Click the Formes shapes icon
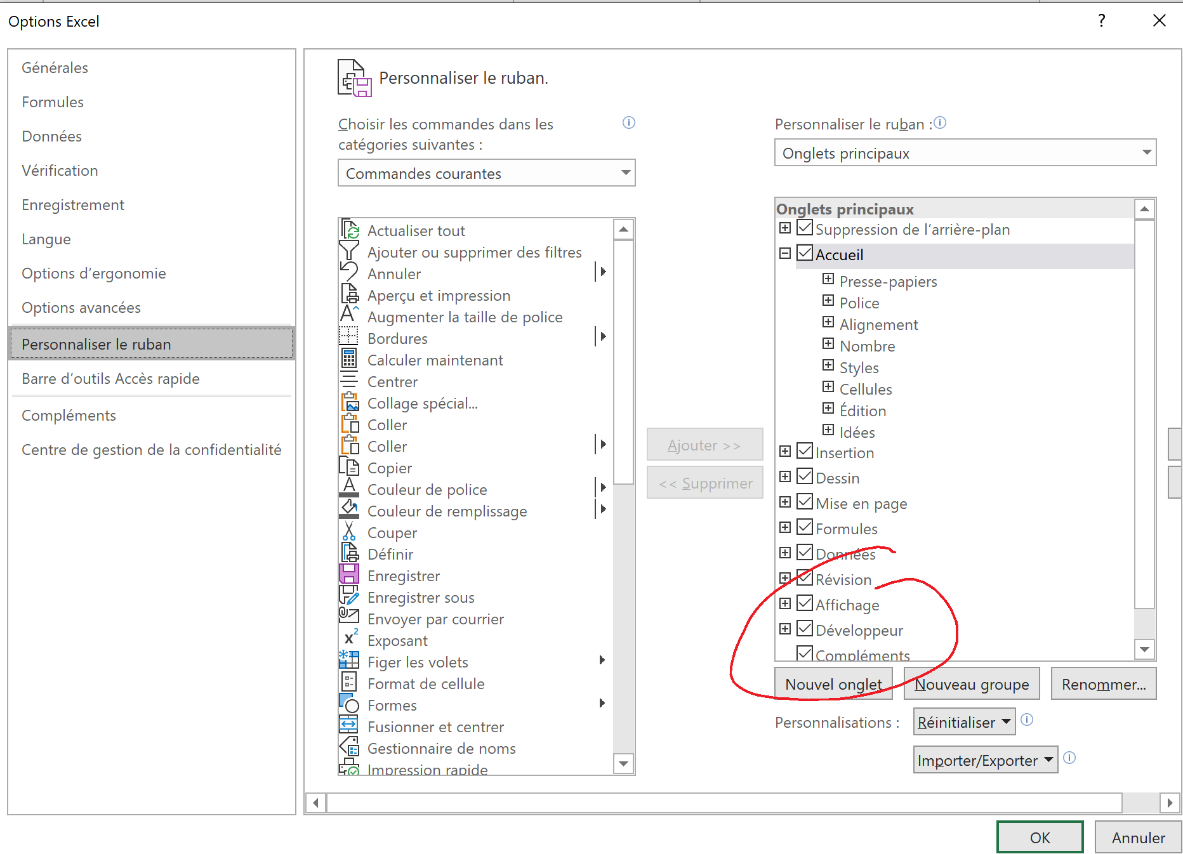 pyautogui.click(x=349, y=704)
